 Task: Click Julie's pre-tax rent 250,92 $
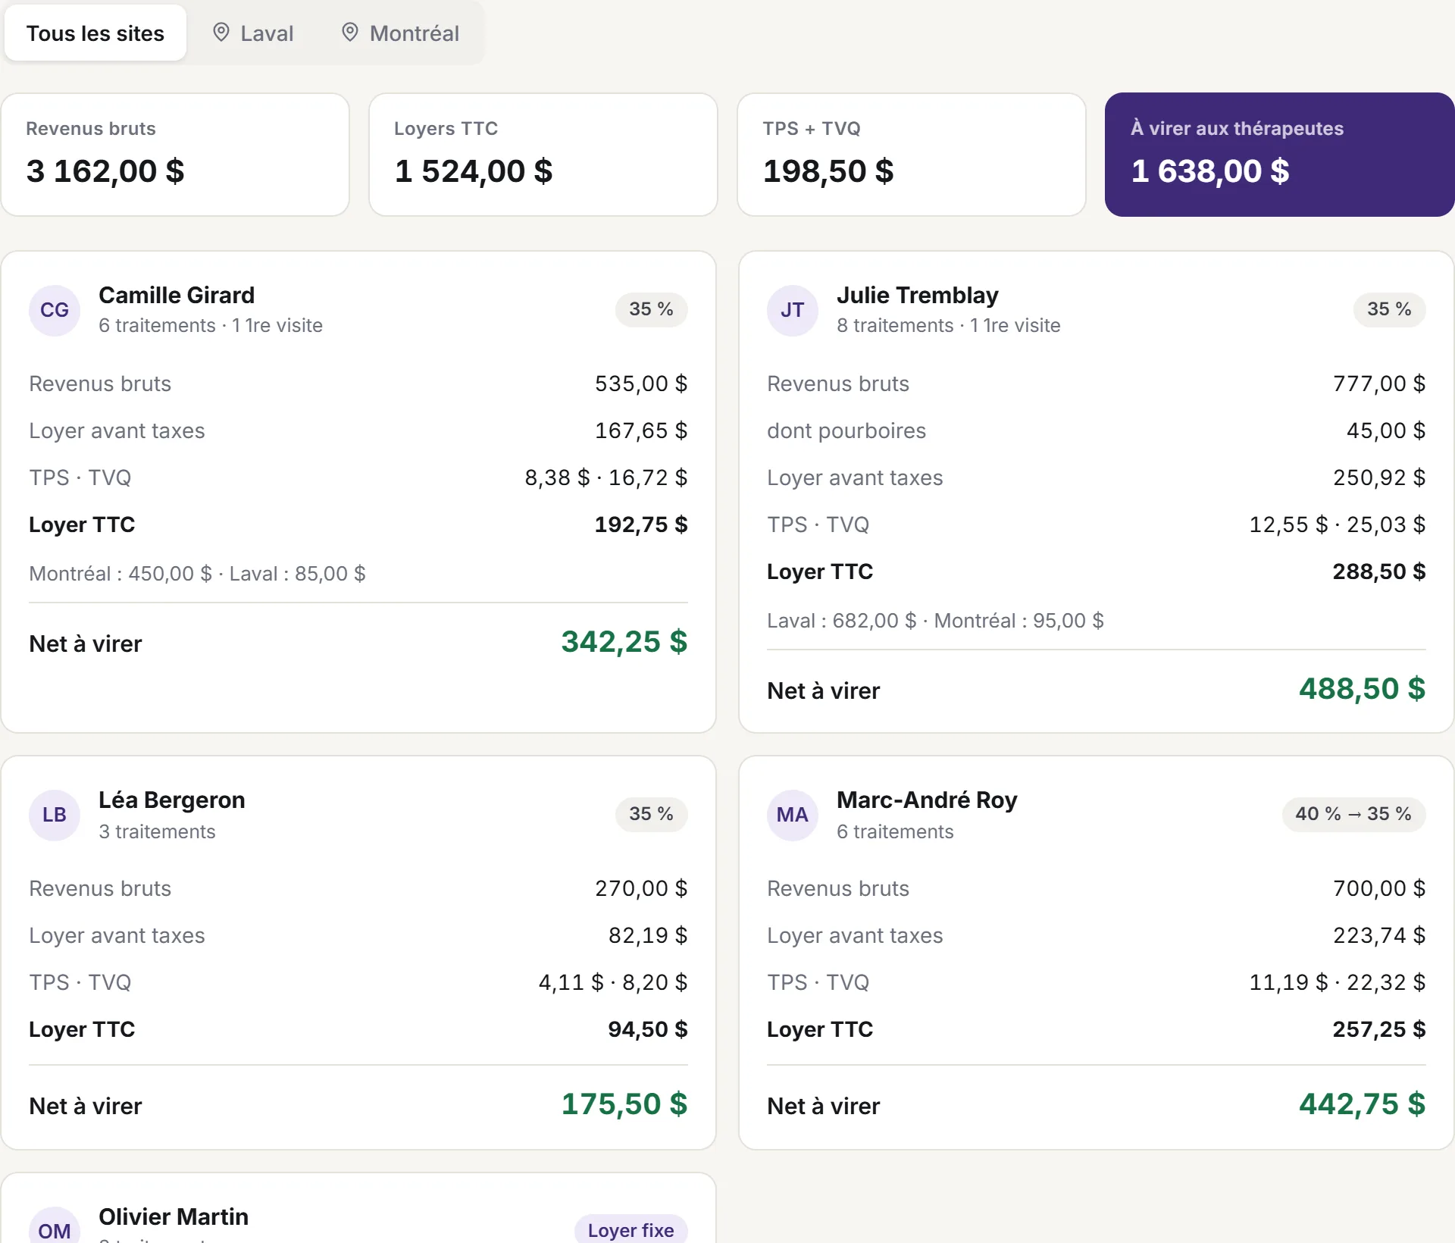1379,477
